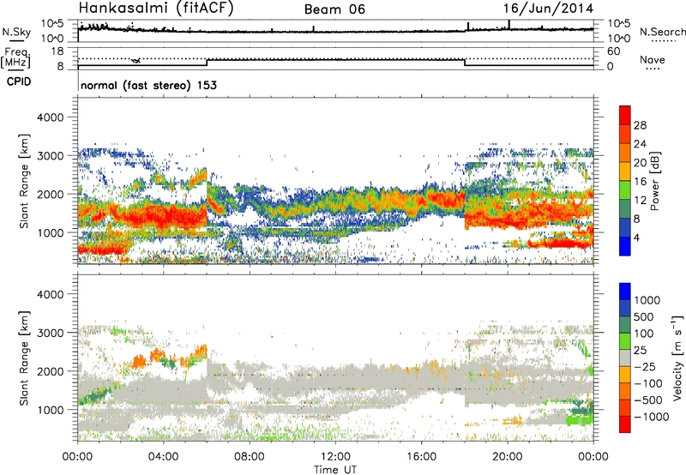Click the 'normal (fast stereo) 153' text
686x475 pixels.
coord(148,85)
